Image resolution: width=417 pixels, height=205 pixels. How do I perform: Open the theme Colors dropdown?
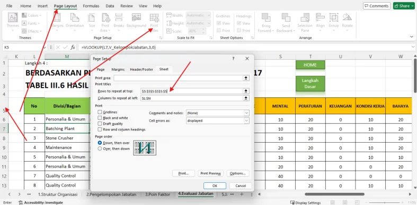pyautogui.click(x=31, y=15)
